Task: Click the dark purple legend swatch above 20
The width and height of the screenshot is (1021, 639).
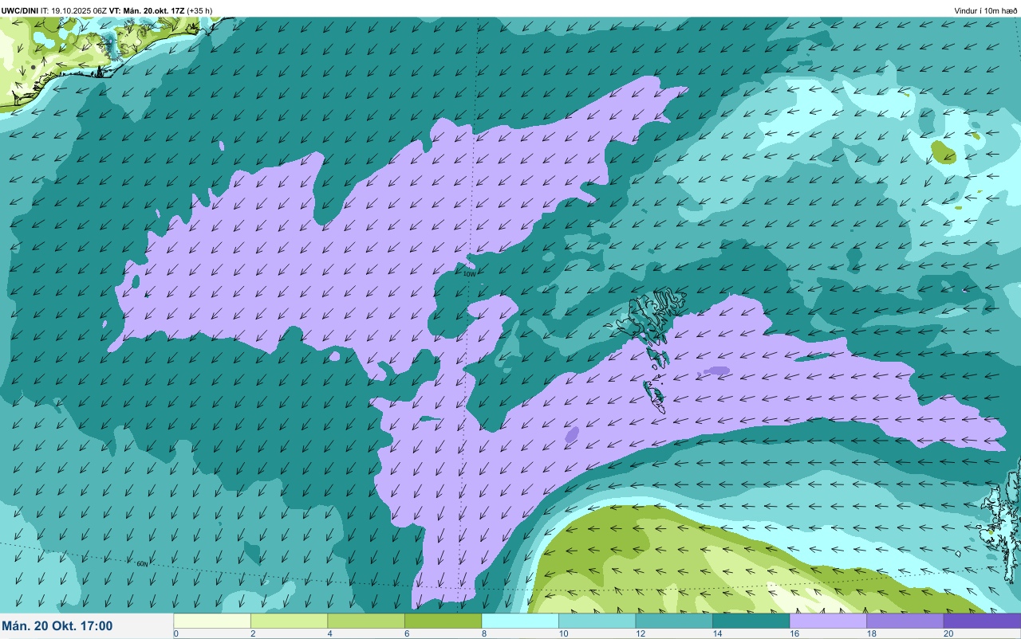Action: click(982, 621)
